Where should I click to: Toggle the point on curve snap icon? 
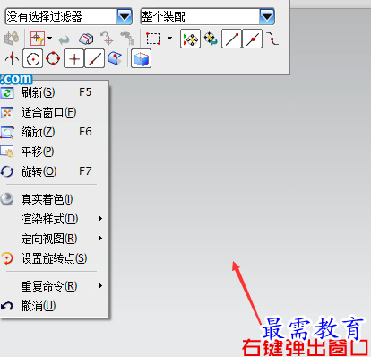pos(94,59)
